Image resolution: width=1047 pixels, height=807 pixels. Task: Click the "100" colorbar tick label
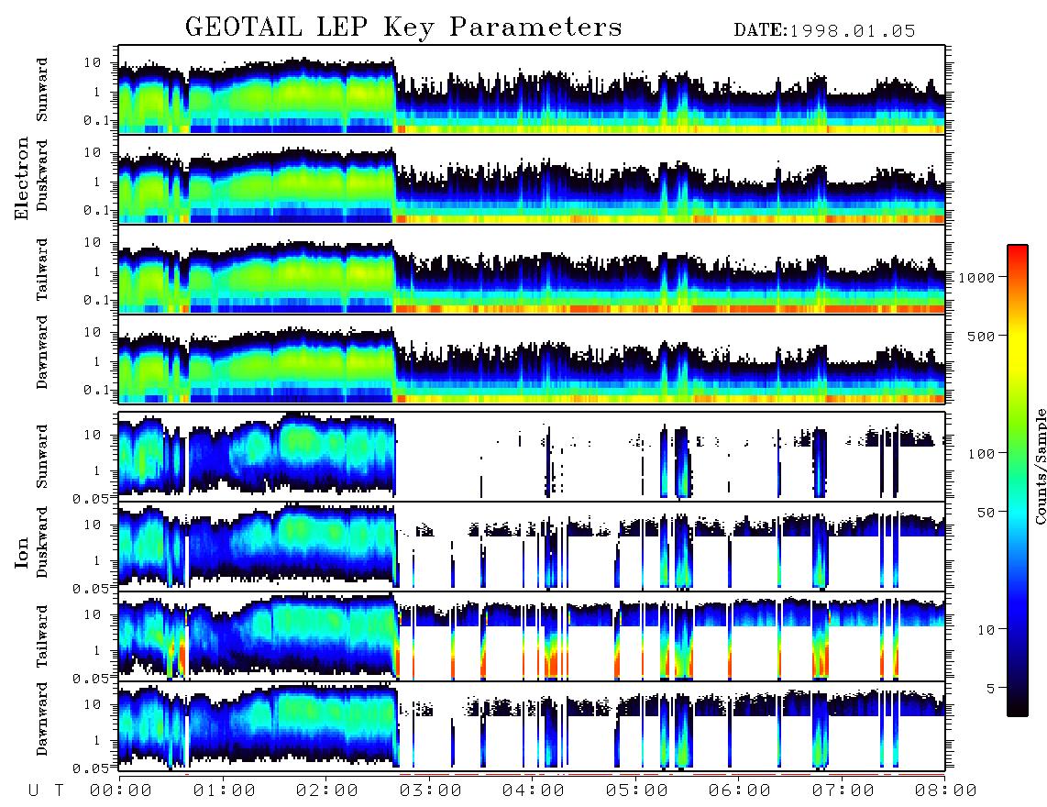(x=982, y=454)
